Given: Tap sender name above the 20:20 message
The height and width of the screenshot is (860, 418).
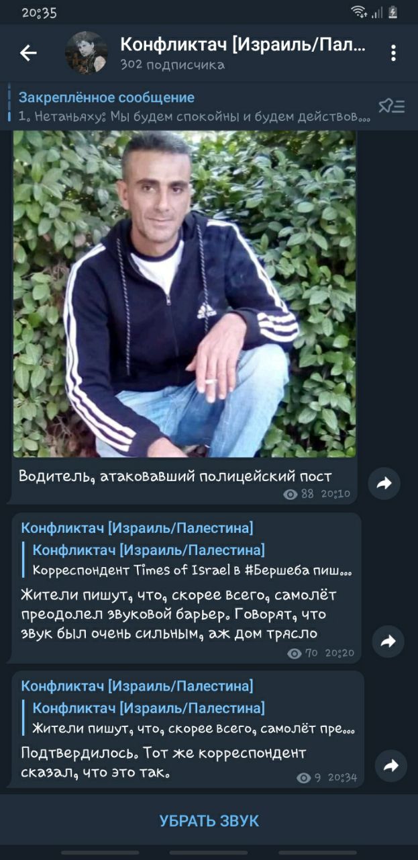Looking at the screenshot, I should [x=137, y=527].
